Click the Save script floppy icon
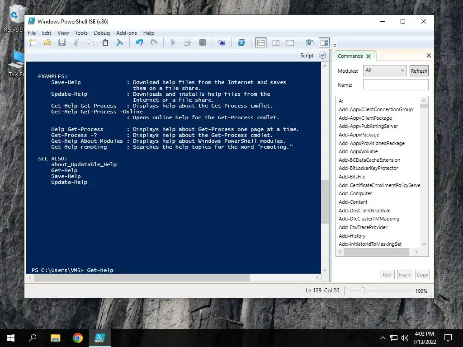Viewport: 463px width, 347px height. click(61, 43)
